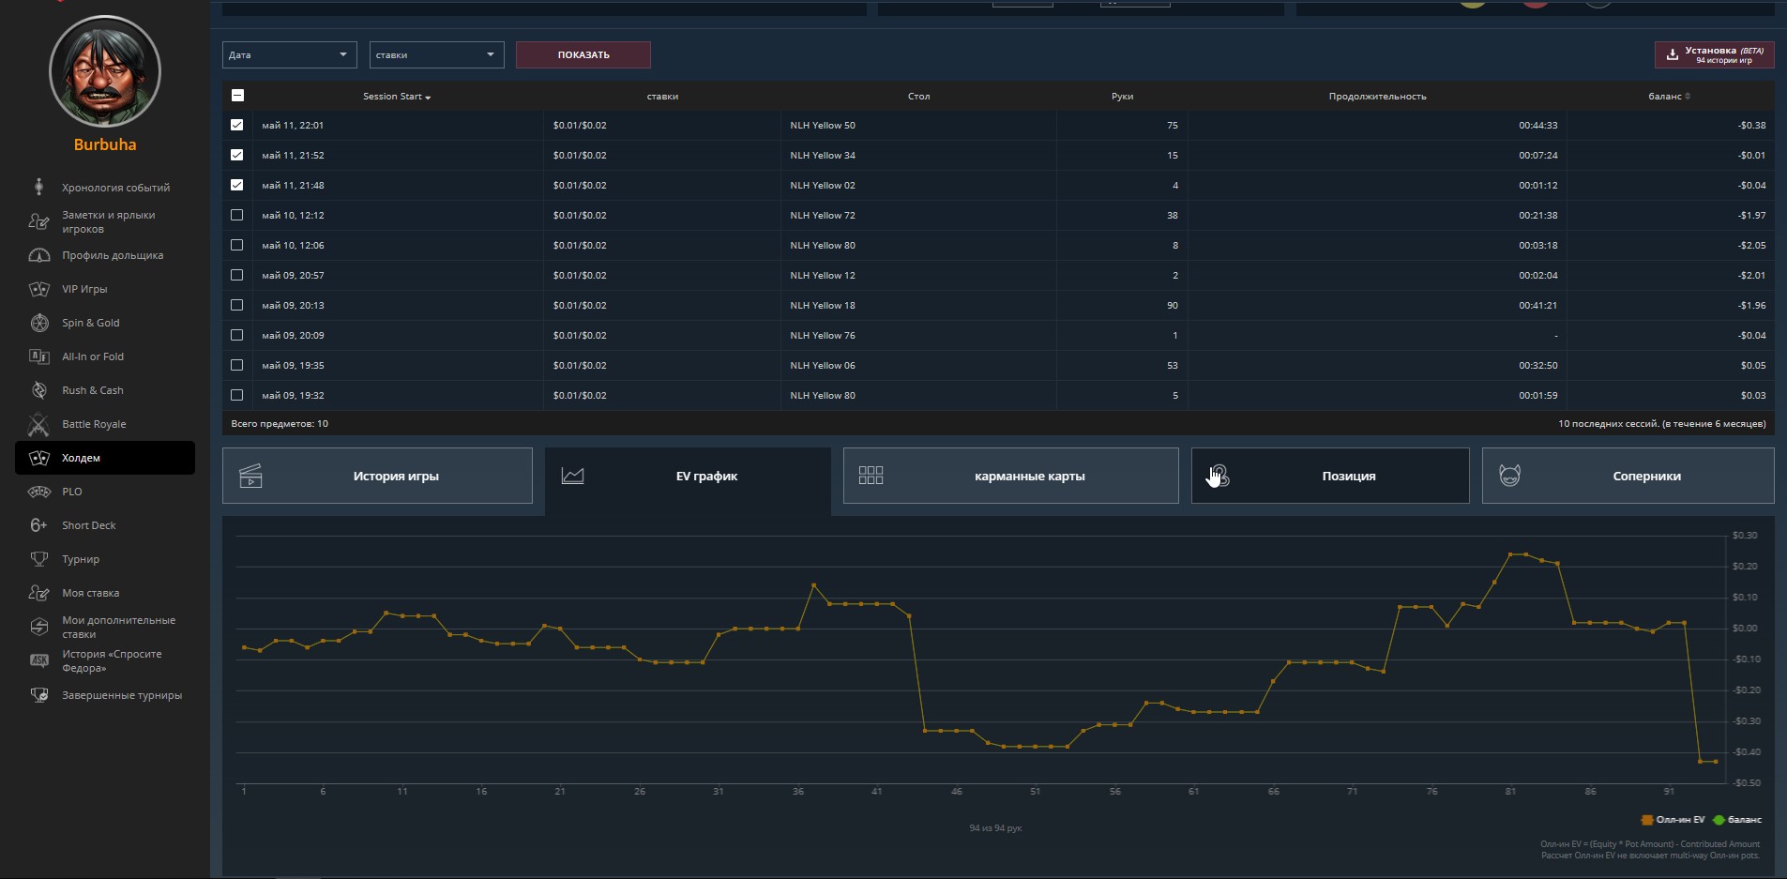Screen dimensions: 1787x879
Task: Click the Завершенные турниры icon
Action: pos(38,695)
